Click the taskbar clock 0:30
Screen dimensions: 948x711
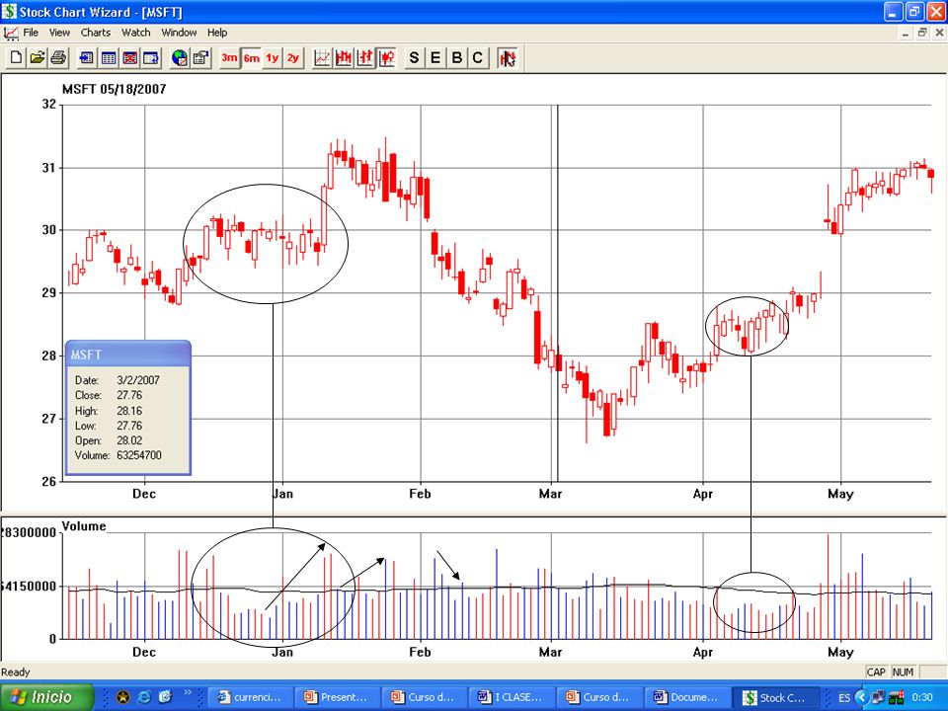[922, 698]
